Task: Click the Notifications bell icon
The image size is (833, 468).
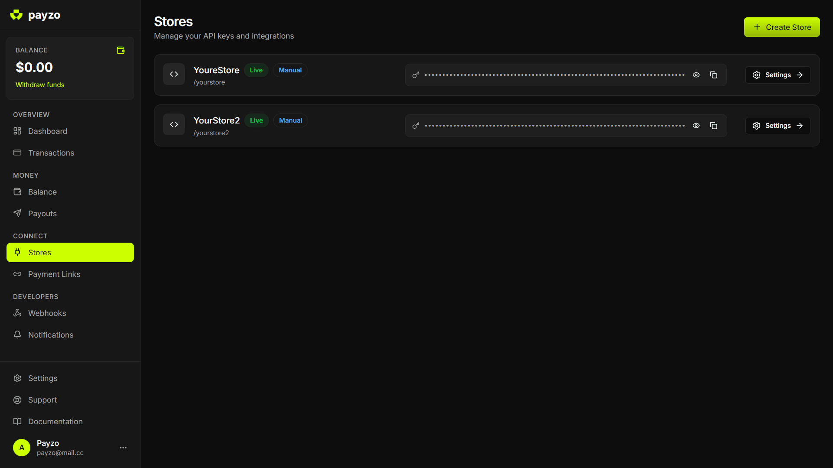Action: pyautogui.click(x=17, y=335)
